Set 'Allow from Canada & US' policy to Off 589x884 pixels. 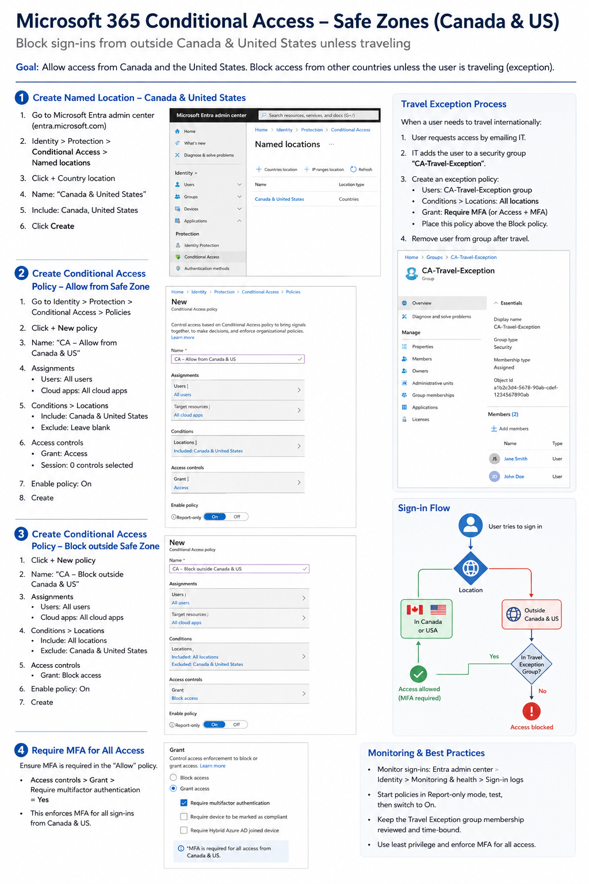pos(237,517)
